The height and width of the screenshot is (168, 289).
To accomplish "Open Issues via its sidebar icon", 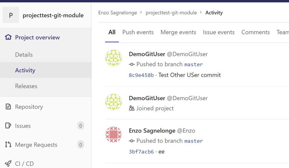I will 8,126.
